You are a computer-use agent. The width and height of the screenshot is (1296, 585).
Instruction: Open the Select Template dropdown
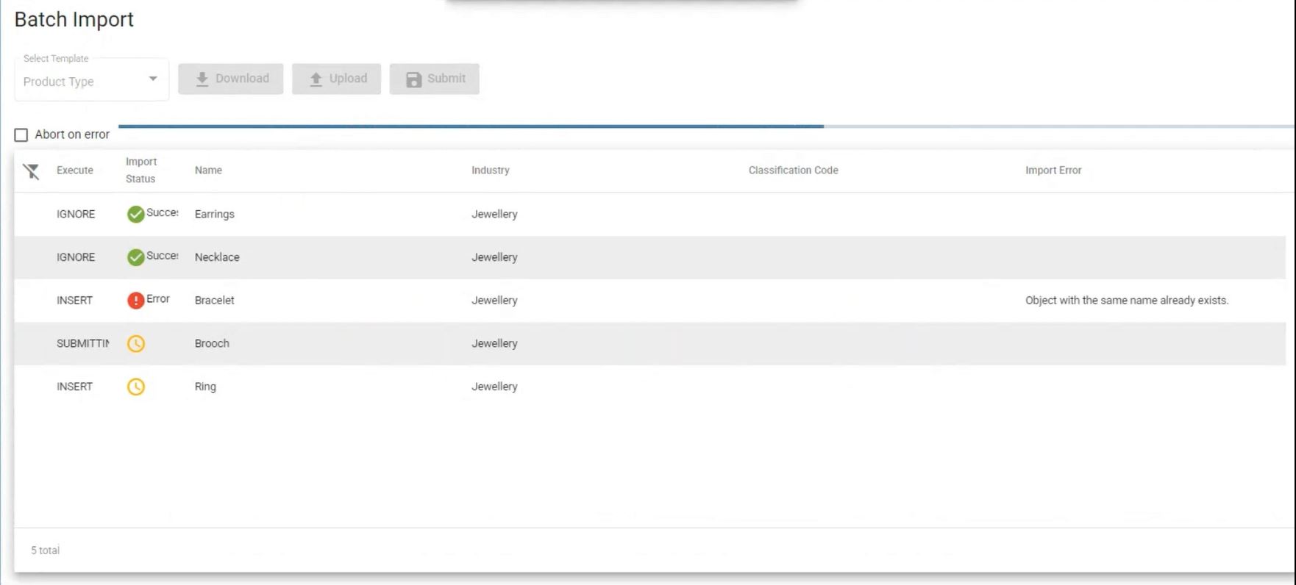pyautogui.click(x=91, y=81)
